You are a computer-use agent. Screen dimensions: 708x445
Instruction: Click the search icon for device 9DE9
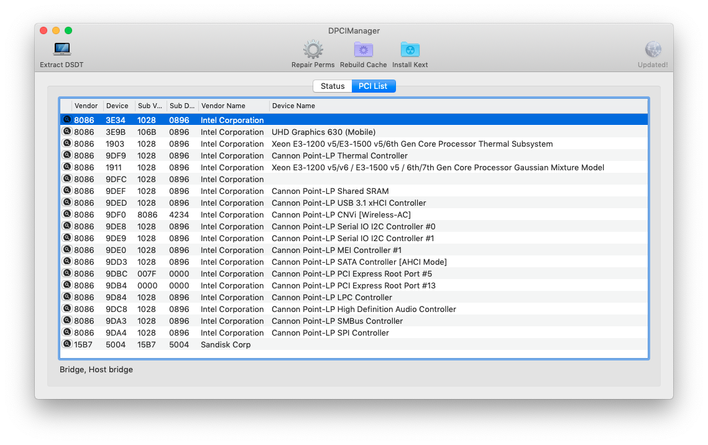pyautogui.click(x=67, y=237)
